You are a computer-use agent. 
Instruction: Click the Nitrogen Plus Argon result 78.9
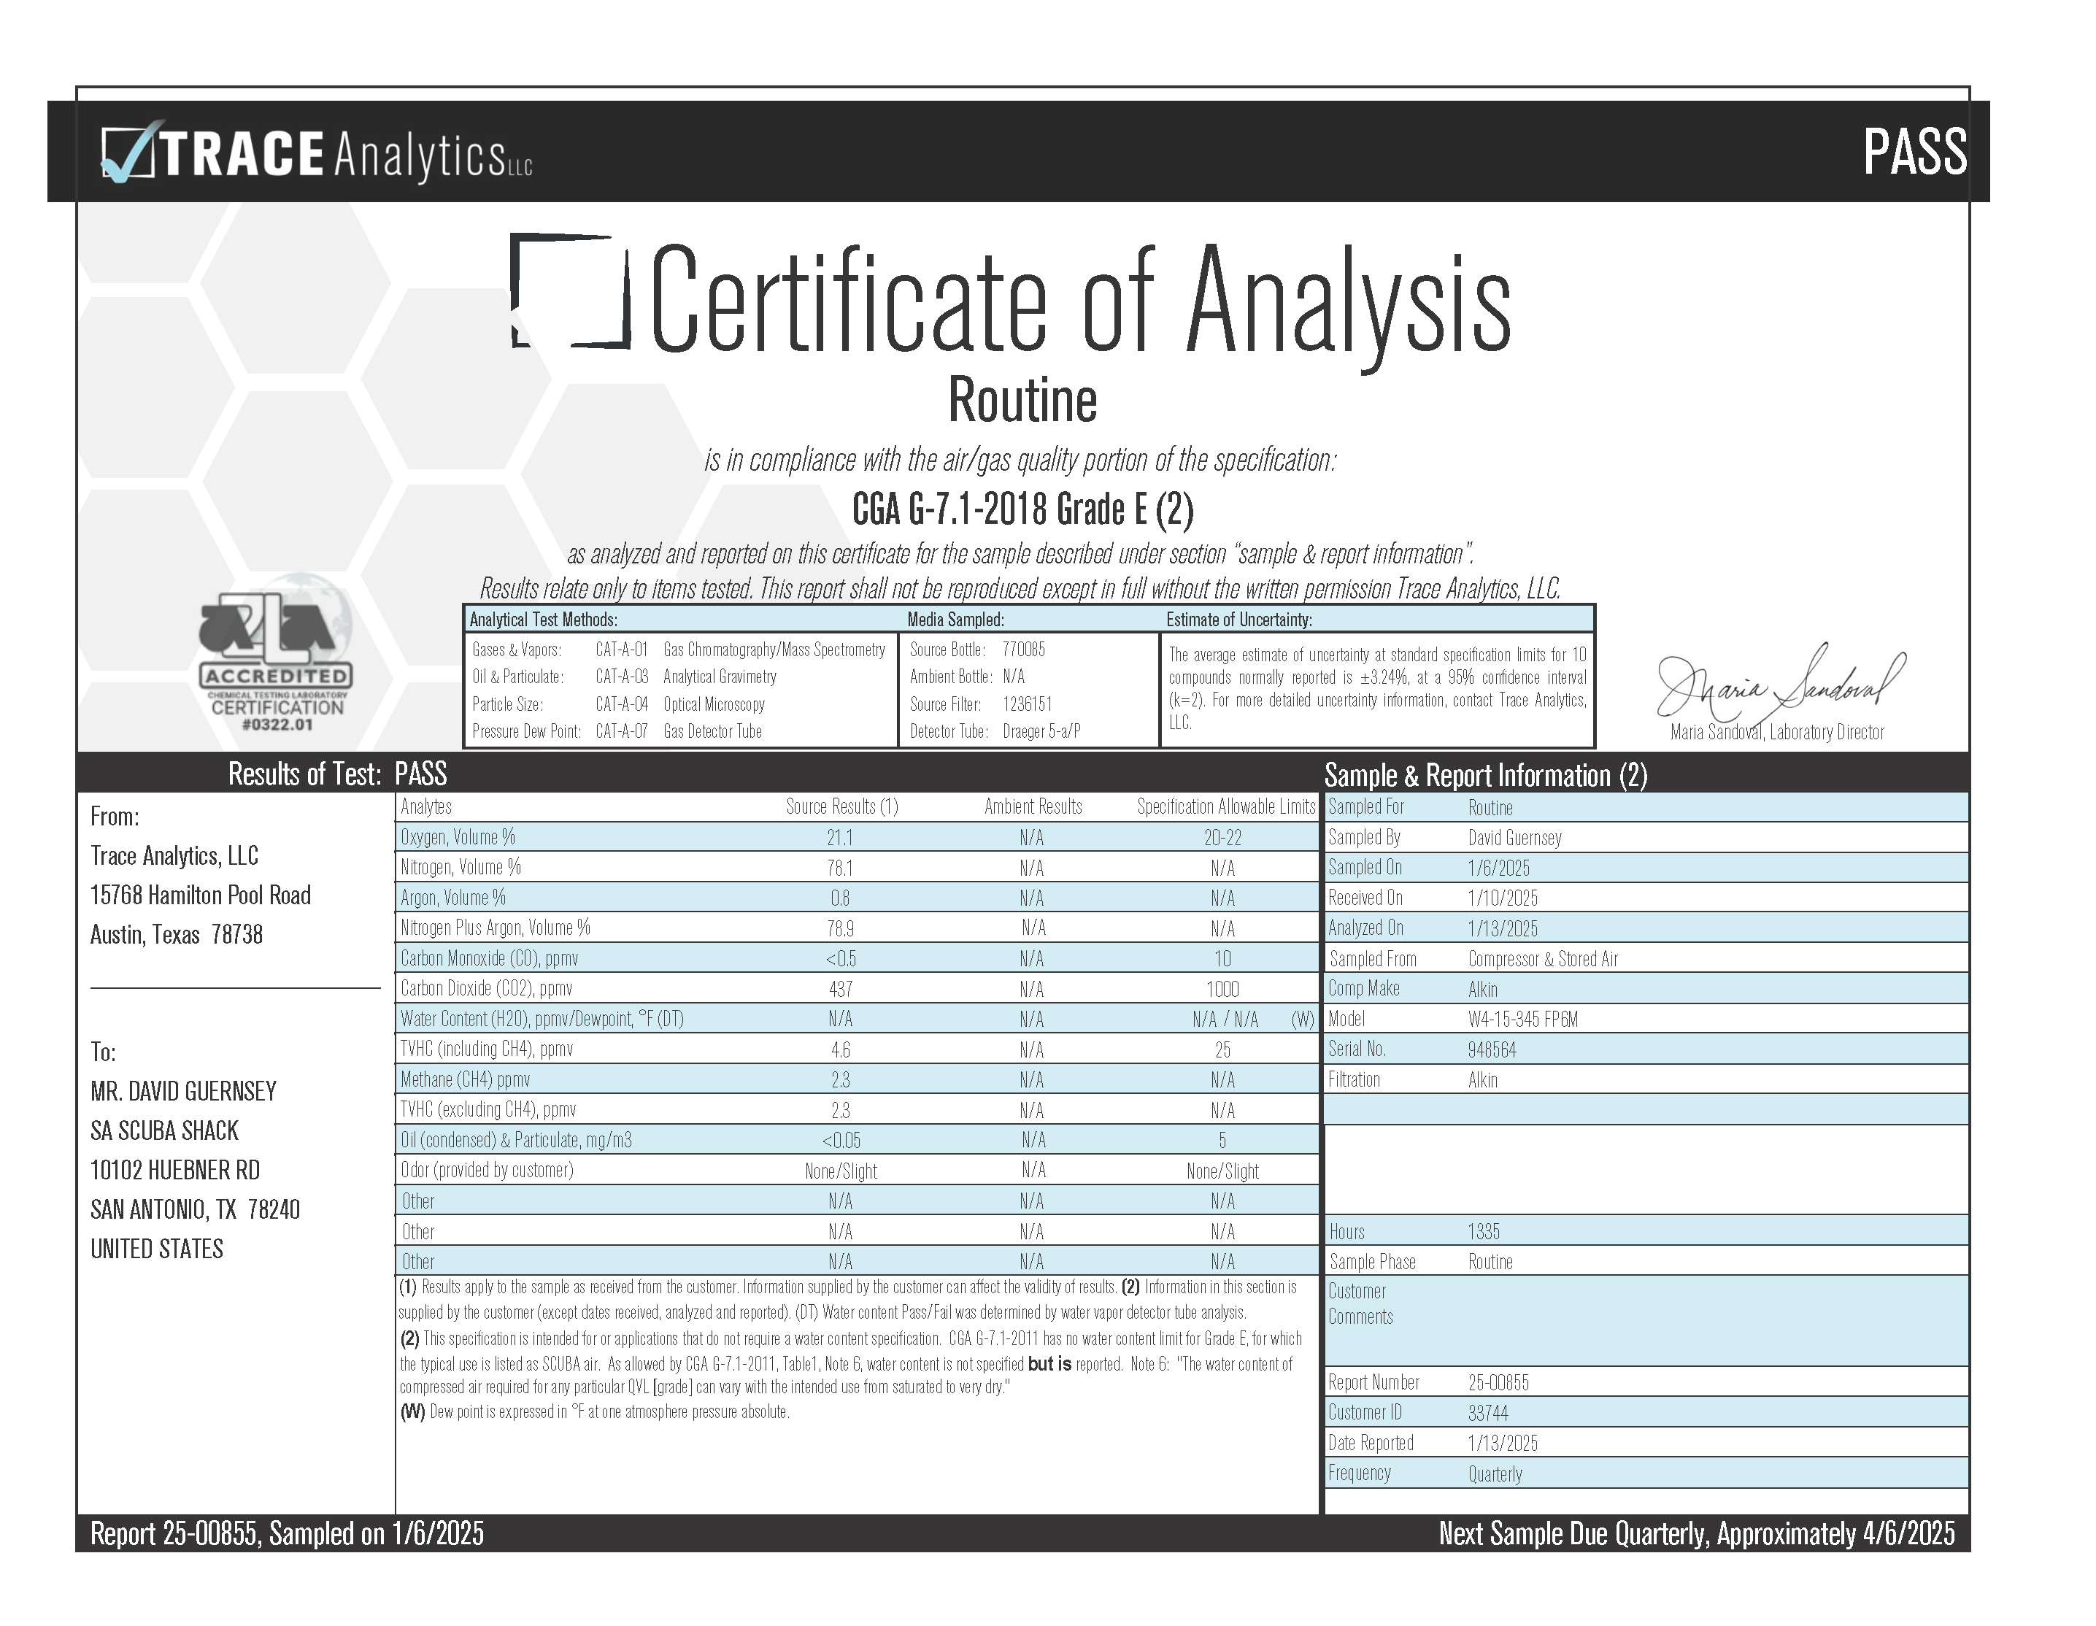pyautogui.click(x=840, y=929)
